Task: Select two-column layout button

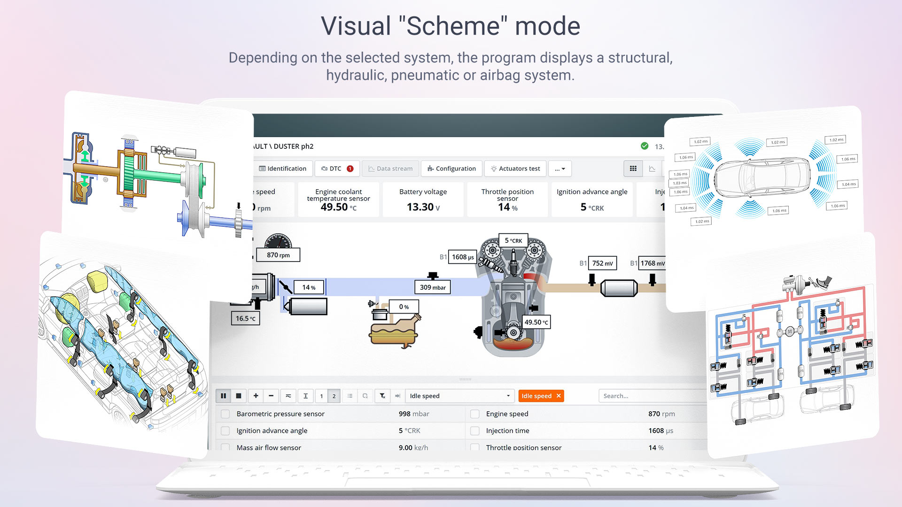Action: [x=334, y=396]
